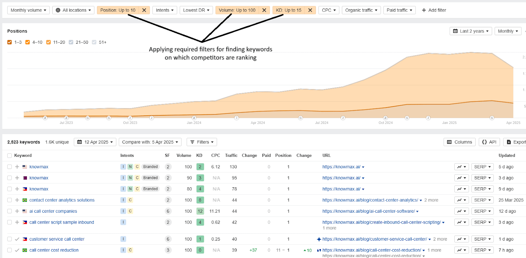Open the ai-call-center-software blog URL
The height and width of the screenshot is (258, 526).
pos(369,211)
